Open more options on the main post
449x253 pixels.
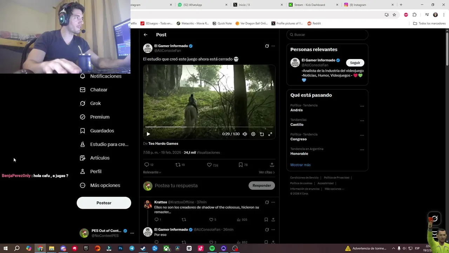click(273, 46)
